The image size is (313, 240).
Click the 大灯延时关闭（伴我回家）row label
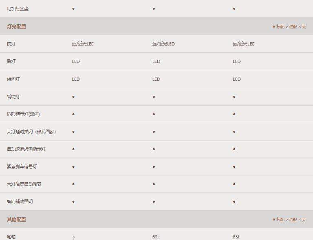coord(31,132)
